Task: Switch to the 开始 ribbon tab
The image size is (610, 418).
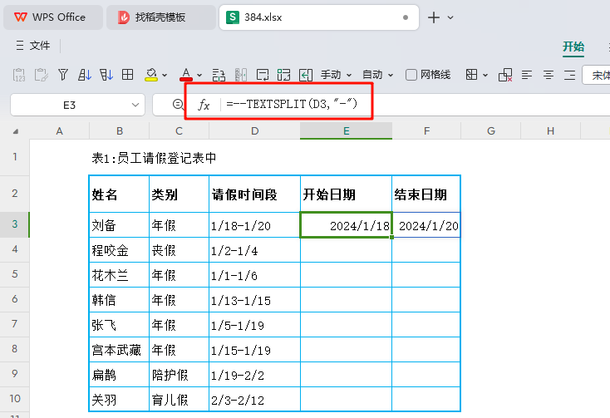Action: click(x=573, y=47)
